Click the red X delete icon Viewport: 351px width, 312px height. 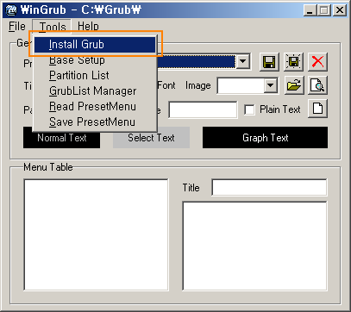pos(317,62)
